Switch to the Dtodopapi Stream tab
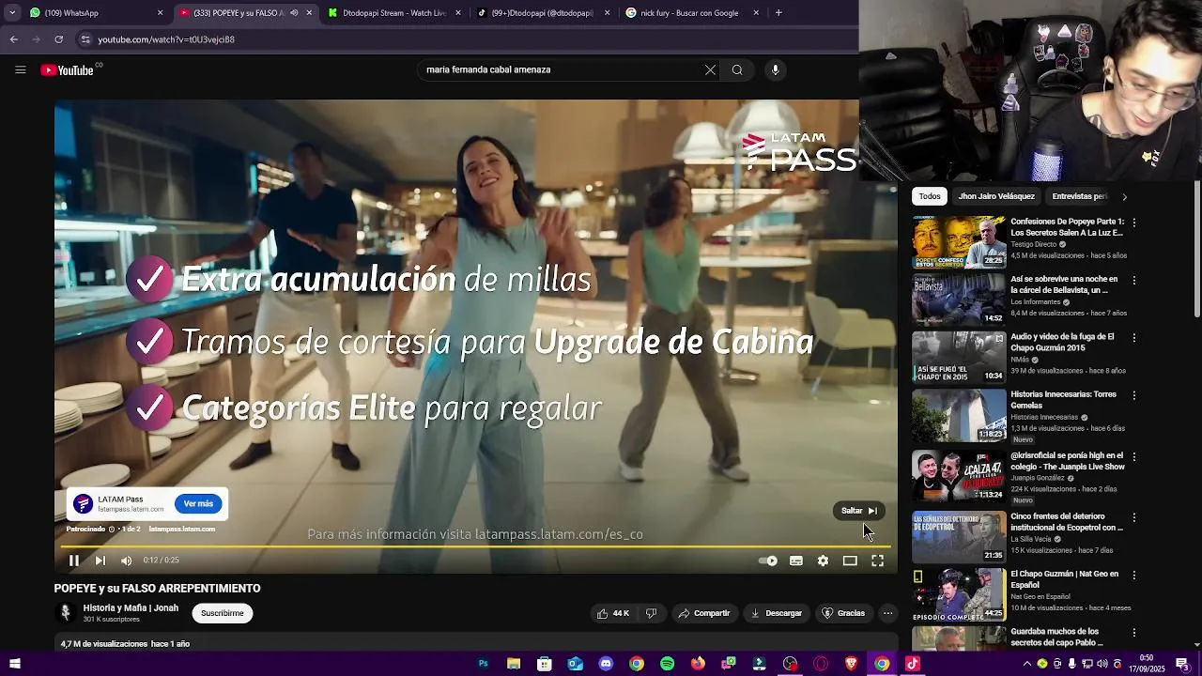1202x676 pixels. coord(393,13)
